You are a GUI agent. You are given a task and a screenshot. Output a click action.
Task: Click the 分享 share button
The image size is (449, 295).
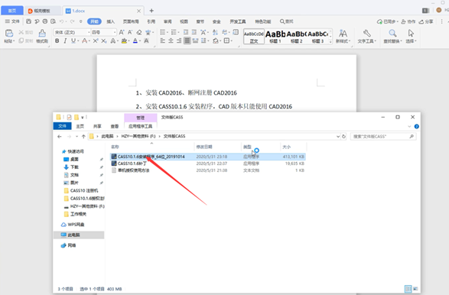click(x=426, y=21)
